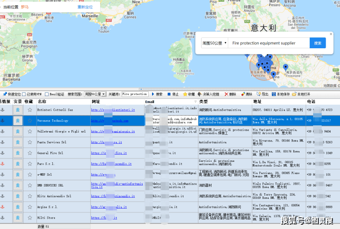Click the blue 搜索 button in map popup
This screenshot has height=229, width=340.
pyautogui.click(x=317, y=43)
